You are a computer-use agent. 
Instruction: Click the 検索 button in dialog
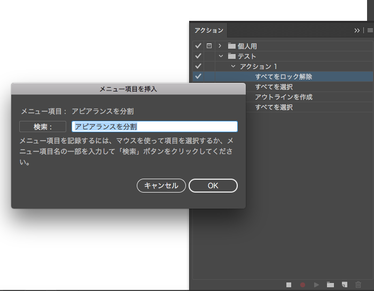(x=43, y=127)
